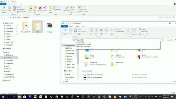The height and width of the screenshot is (99, 176).
Task: Open Windows Start menu
Action: tap(3, 97)
